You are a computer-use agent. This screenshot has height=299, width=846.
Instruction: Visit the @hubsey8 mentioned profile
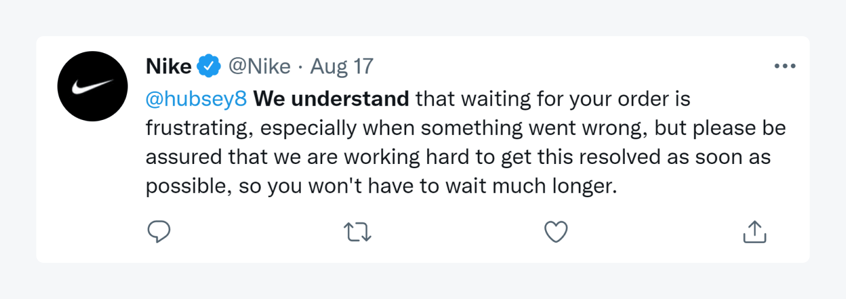pos(196,99)
